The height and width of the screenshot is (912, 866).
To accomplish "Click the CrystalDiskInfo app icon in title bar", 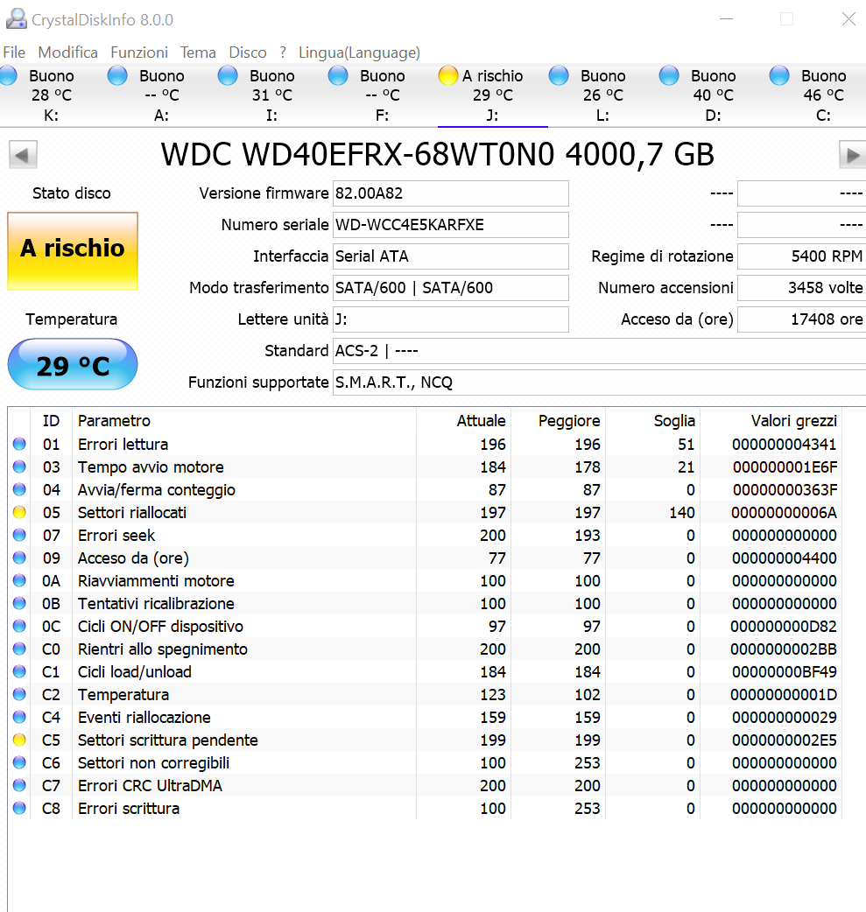I will [17, 19].
